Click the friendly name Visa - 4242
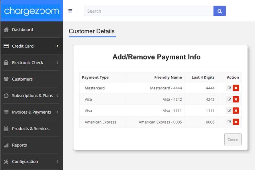255x170 pixels. [173, 100]
